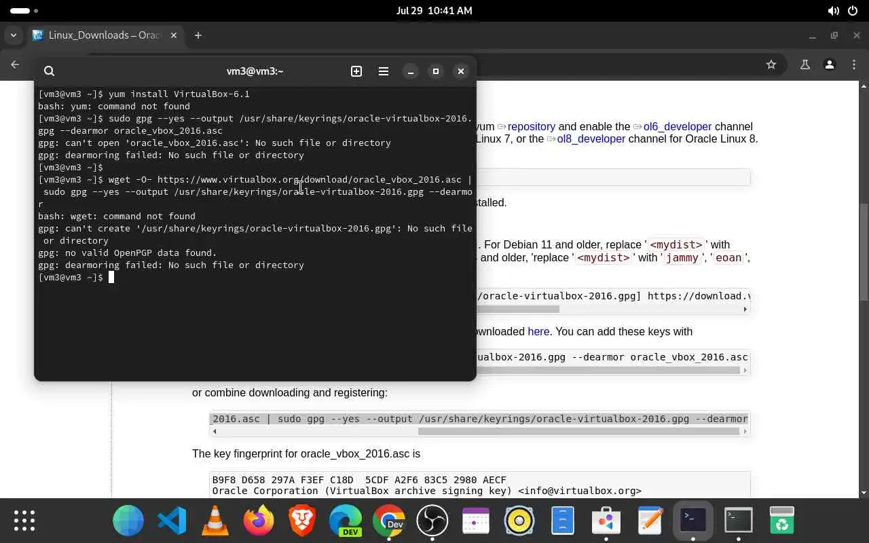
Task: Open the Trash recycle icon in dock
Action: point(782,521)
